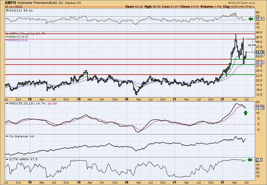This screenshot has height=185, width=267.
Task: Click the 42.5 price axis label
Action: pyautogui.click(x=258, y=37)
